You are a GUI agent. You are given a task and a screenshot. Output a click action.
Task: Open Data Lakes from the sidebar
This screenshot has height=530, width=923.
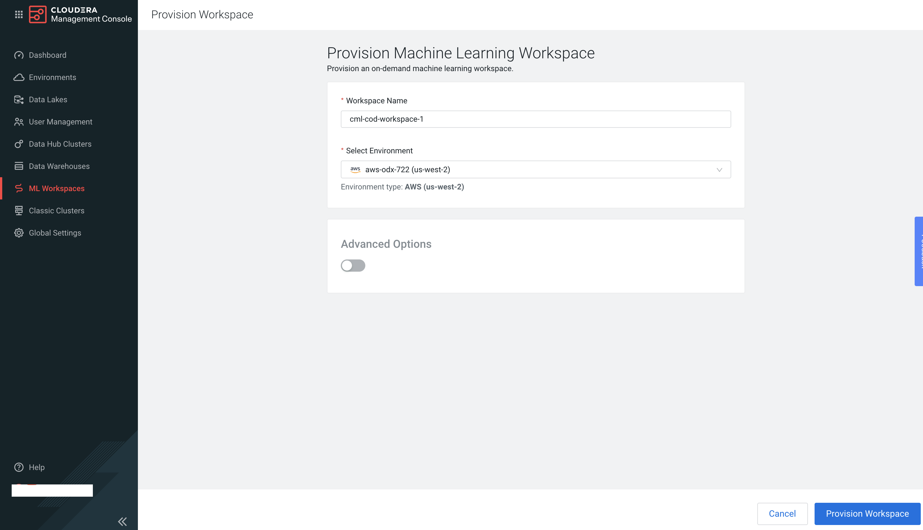point(48,99)
